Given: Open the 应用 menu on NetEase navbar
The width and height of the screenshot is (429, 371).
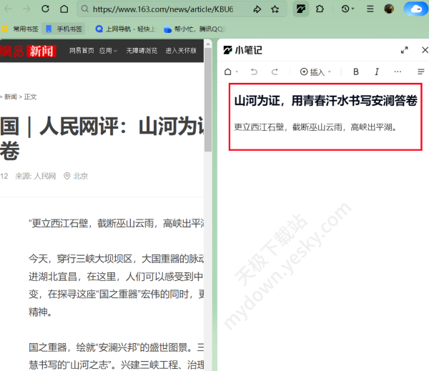Looking at the screenshot, I should coord(109,51).
